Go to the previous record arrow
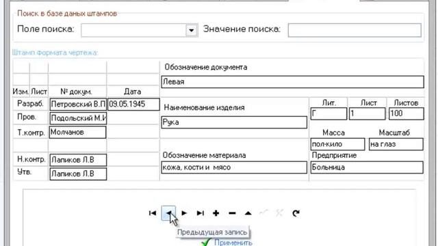438x246 pixels. [x=168, y=213]
